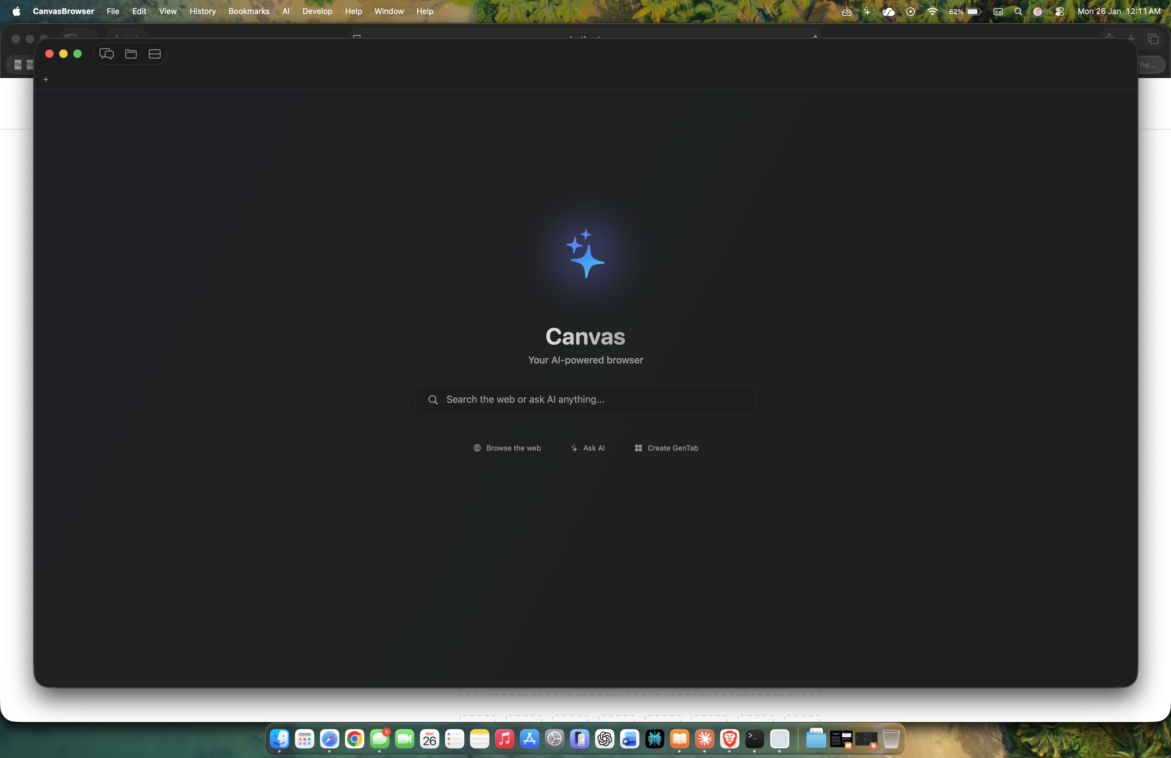Open macOS Control Center icon

[1059, 11]
